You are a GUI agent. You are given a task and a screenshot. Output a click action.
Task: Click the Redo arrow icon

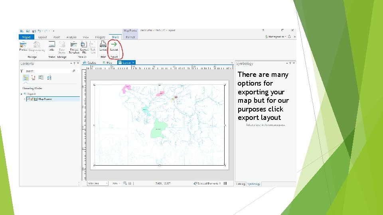45,31
